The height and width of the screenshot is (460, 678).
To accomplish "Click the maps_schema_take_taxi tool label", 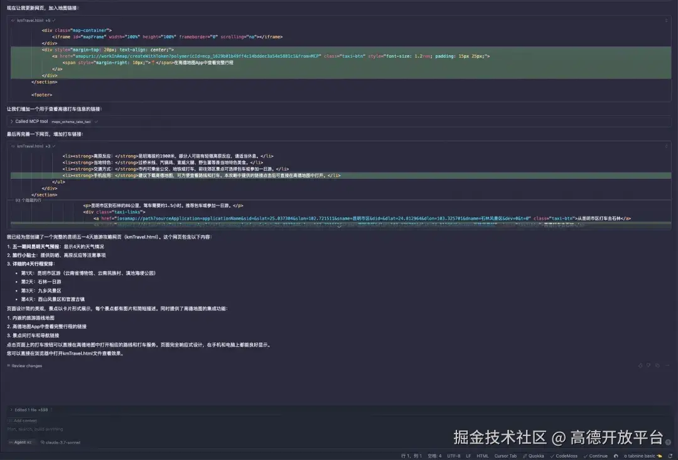I will [72, 122].
